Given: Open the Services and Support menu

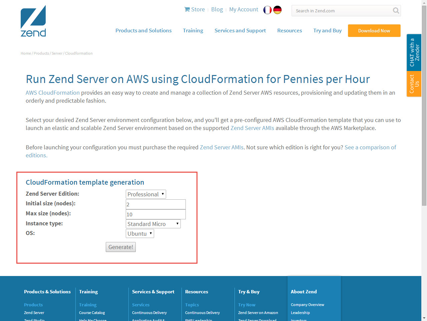Looking at the screenshot, I should (240, 31).
